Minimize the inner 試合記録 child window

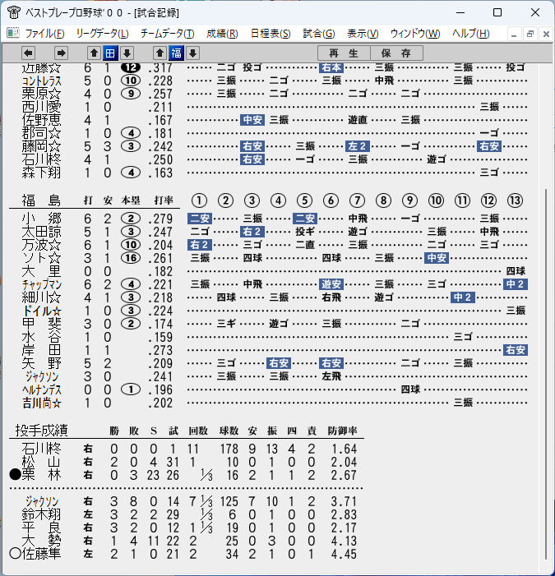tap(514, 35)
